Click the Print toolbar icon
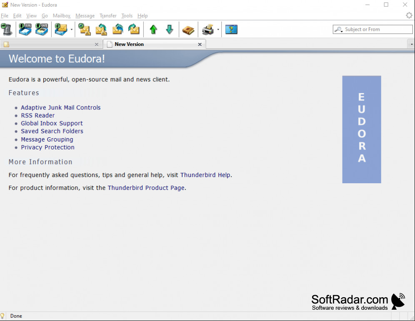The image size is (415, 321). [x=208, y=29]
